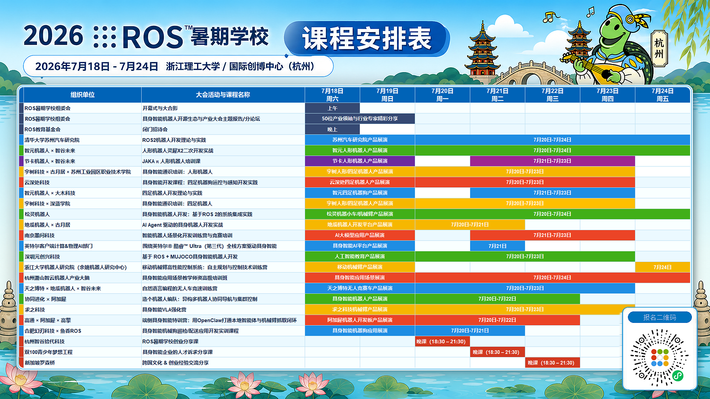
Task: Click the 求之科技机械臂产品展演 cell
Action: pyautogui.click(x=360, y=310)
